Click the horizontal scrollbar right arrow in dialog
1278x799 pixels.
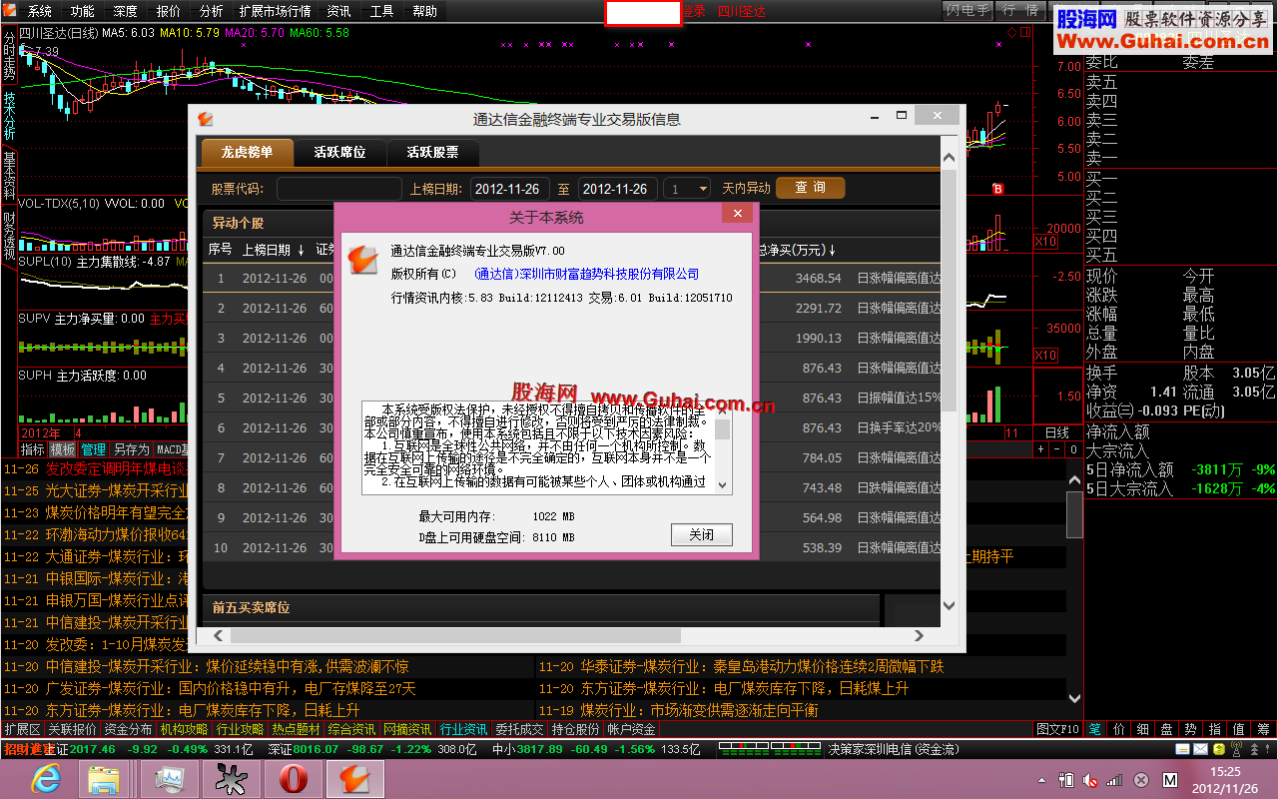point(921,635)
